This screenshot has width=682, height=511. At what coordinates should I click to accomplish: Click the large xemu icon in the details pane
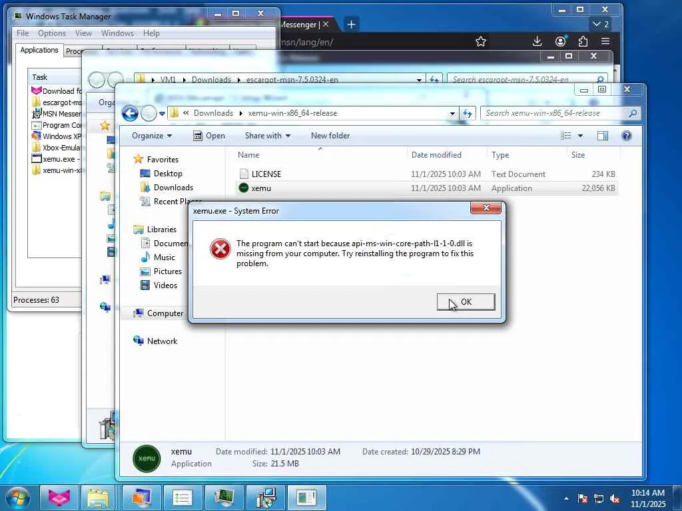(147, 458)
